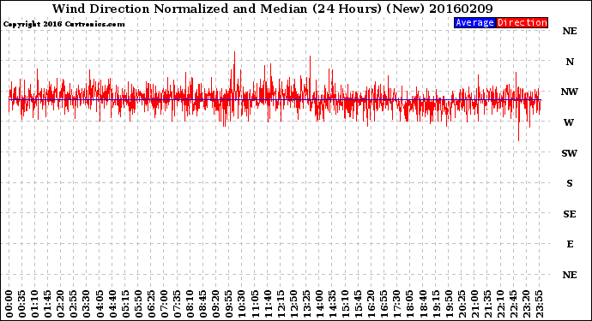Click the blue Average legend label
592x321 pixels.
tap(474, 22)
